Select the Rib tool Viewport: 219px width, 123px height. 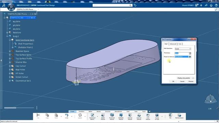point(170,116)
